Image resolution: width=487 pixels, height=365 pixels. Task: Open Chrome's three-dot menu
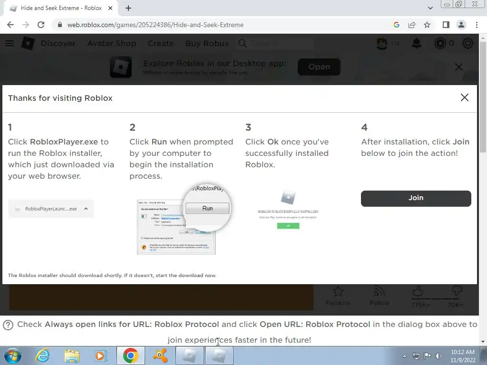click(x=477, y=25)
